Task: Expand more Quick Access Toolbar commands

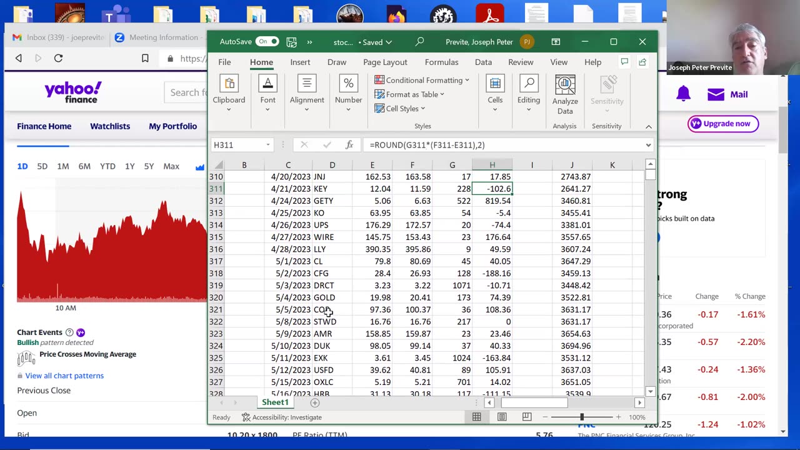Action: tap(309, 42)
